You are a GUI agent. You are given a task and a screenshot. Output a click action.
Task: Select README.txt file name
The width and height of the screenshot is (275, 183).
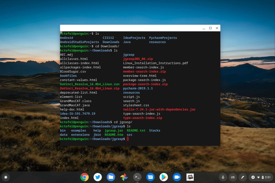click(136, 130)
